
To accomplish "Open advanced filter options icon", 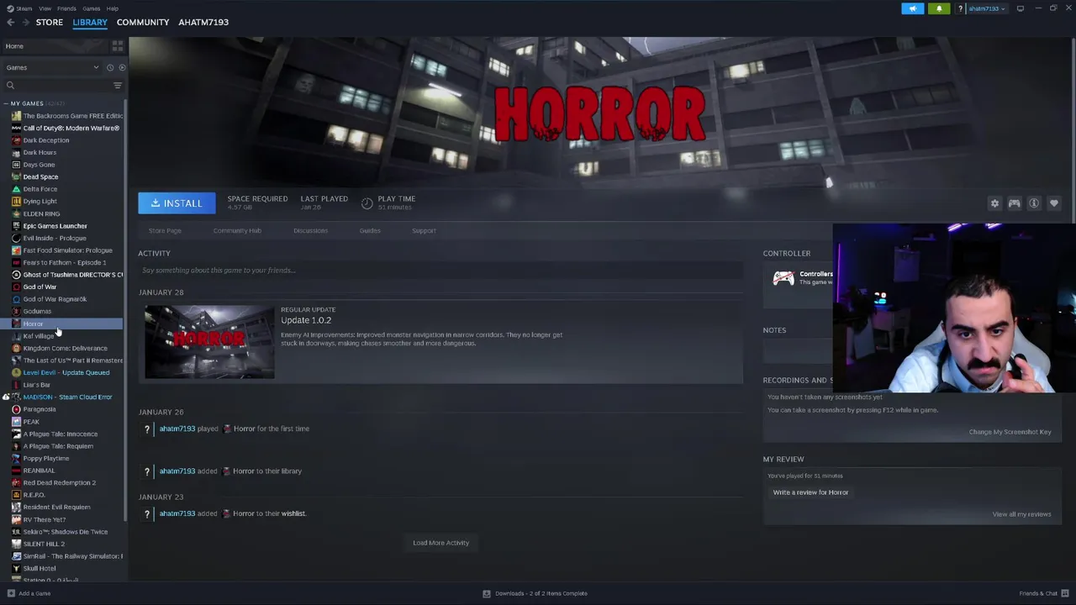I will pyautogui.click(x=118, y=85).
